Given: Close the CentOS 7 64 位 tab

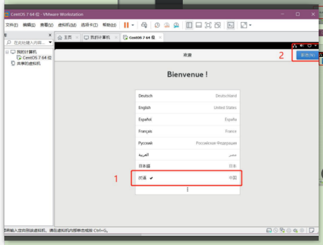Looking at the screenshot, I should tap(160, 37).
